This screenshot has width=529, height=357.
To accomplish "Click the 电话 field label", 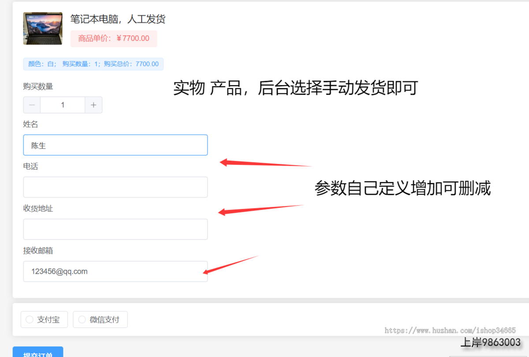I will coord(31,167).
